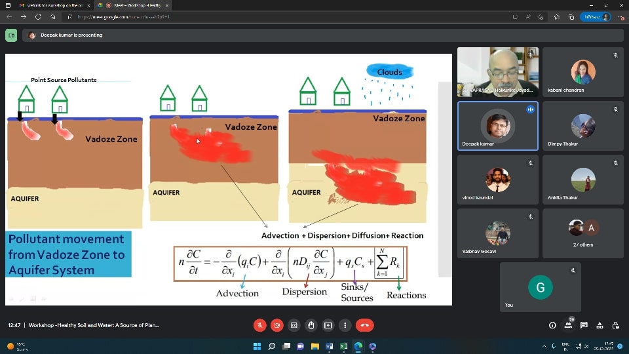This screenshot has width=629, height=354.
Task: Unmute the microphone in Meet controls
Action: [x=259, y=325]
